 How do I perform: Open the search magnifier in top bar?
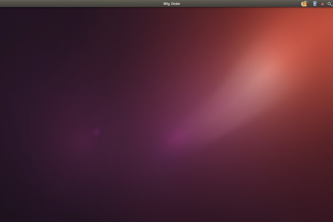[x=330, y=4]
